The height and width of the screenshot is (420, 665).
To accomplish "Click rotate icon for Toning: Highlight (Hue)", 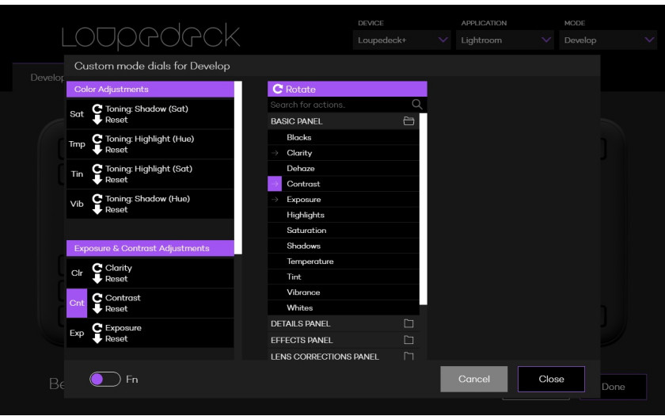I will point(97,139).
